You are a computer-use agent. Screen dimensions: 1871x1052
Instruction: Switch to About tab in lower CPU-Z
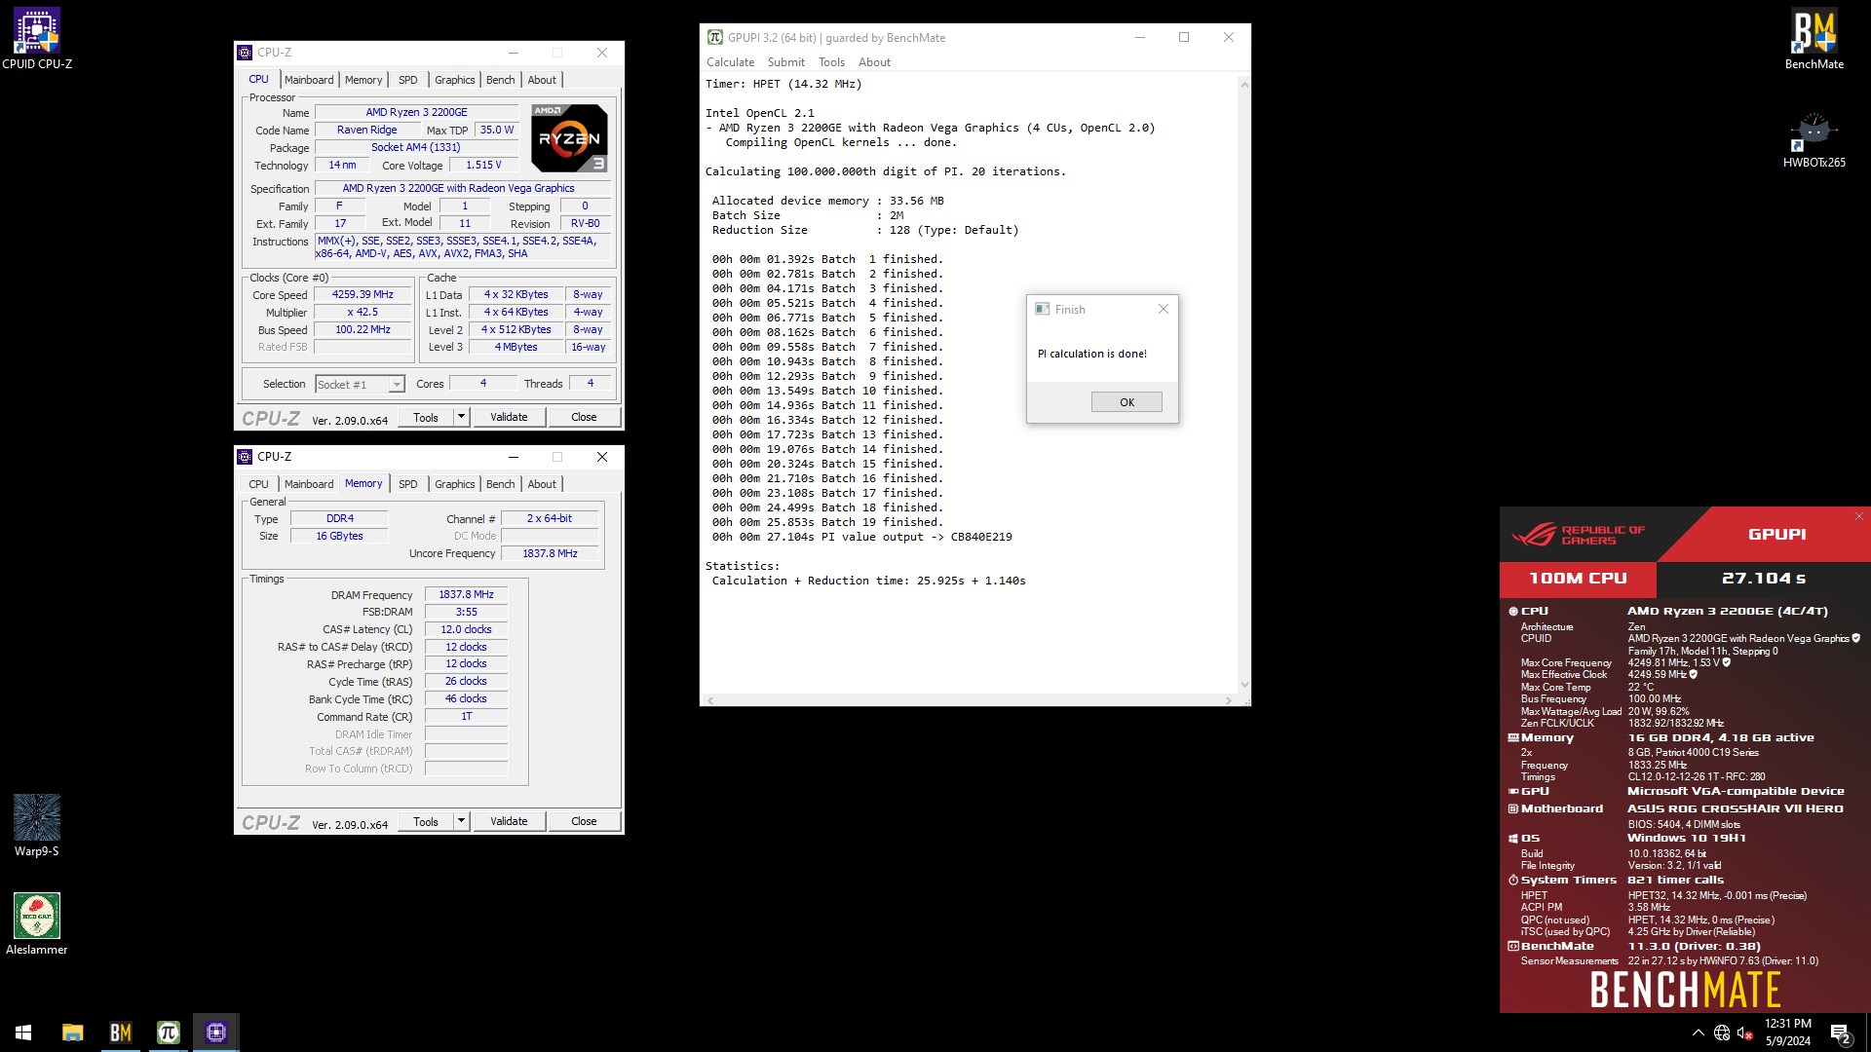click(x=542, y=484)
